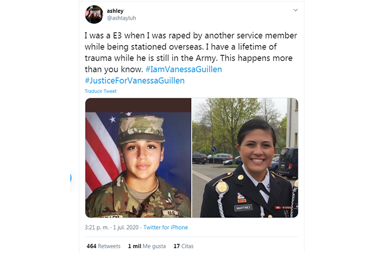Viewport: 380px width, 253px height.
Task: Click the MARTINEZ name tag in photo
Action: (x=243, y=208)
